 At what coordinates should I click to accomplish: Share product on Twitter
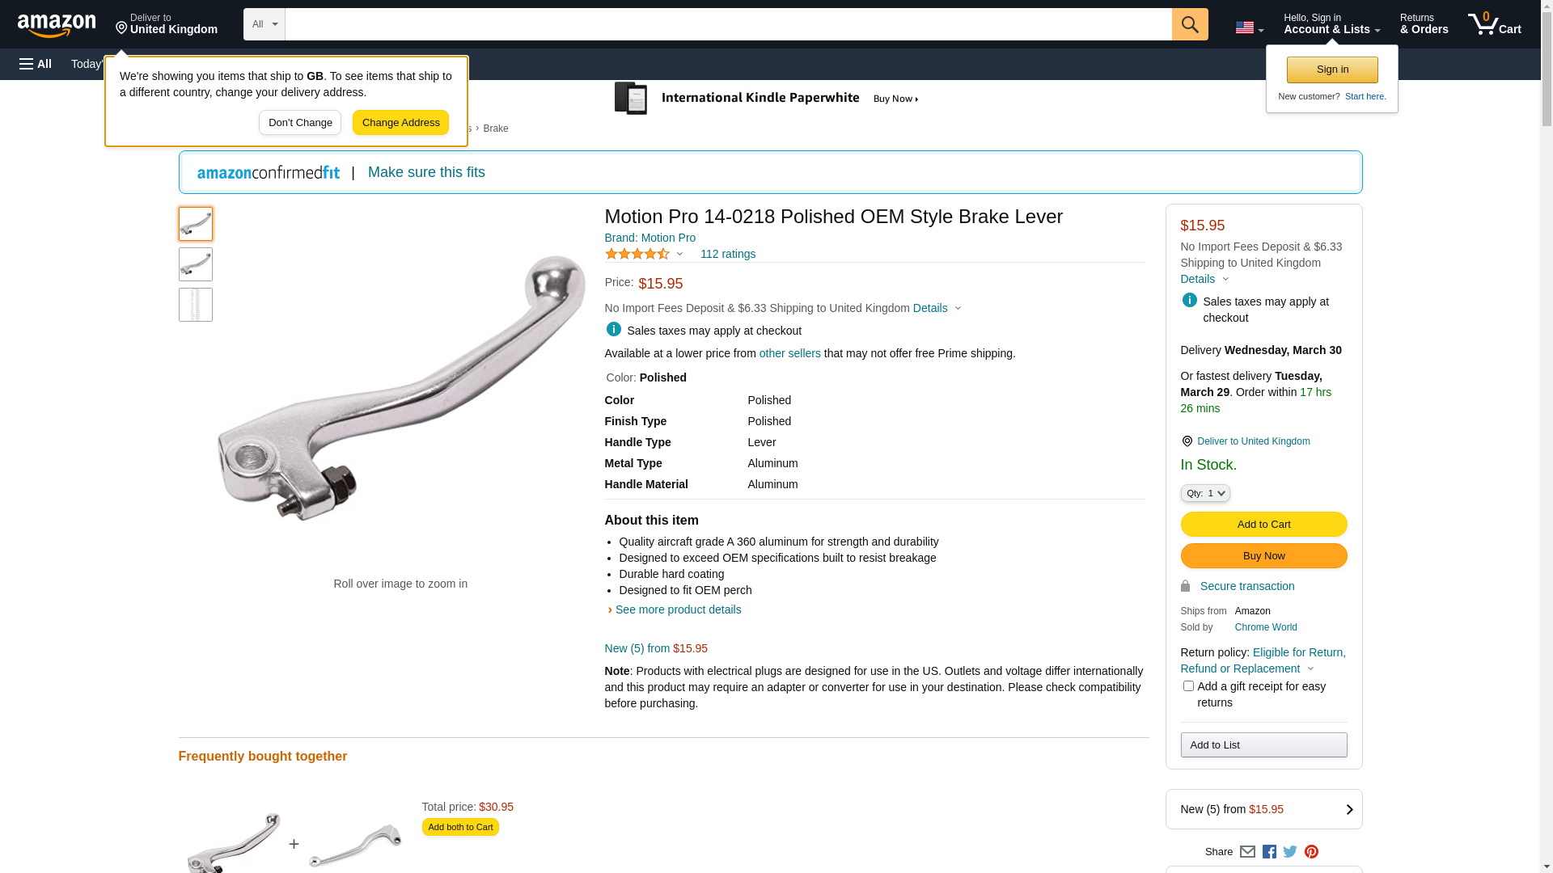point(1290,851)
